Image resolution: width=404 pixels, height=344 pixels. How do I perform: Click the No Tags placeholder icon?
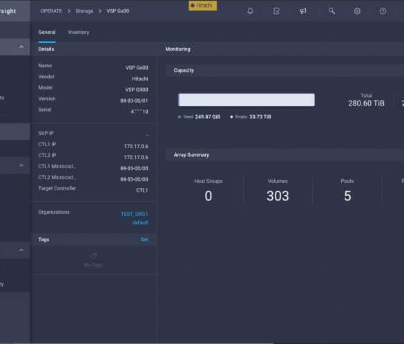pos(93,256)
